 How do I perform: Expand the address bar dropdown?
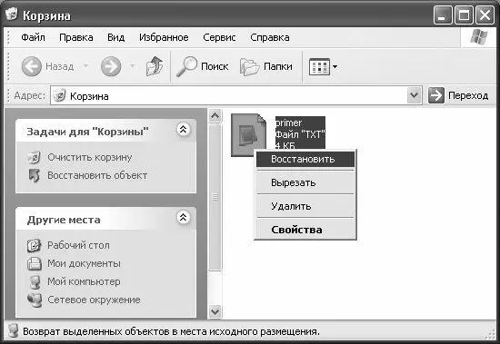tap(414, 95)
